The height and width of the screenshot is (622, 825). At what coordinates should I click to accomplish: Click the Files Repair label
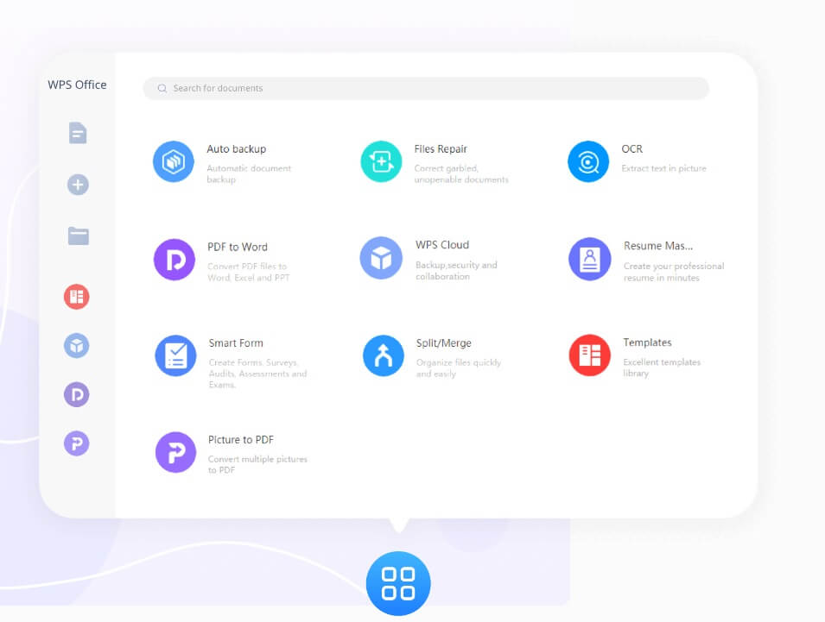click(x=441, y=149)
